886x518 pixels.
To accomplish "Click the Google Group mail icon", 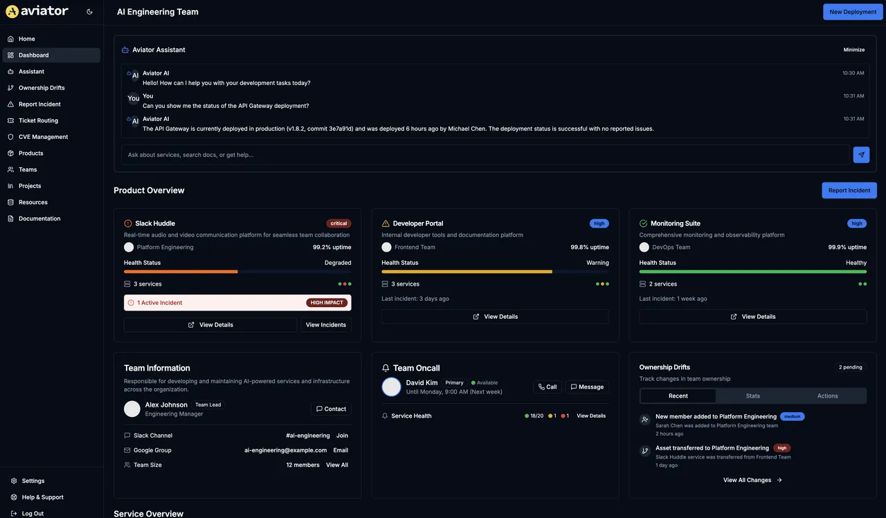I will (127, 450).
